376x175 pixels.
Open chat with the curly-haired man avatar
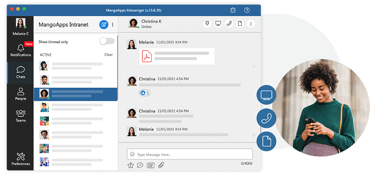[x=44, y=135]
